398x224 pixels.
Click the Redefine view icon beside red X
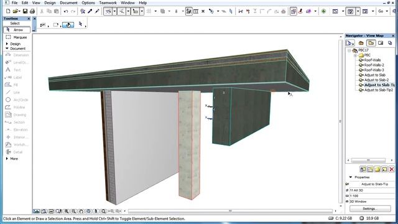click(384, 169)
